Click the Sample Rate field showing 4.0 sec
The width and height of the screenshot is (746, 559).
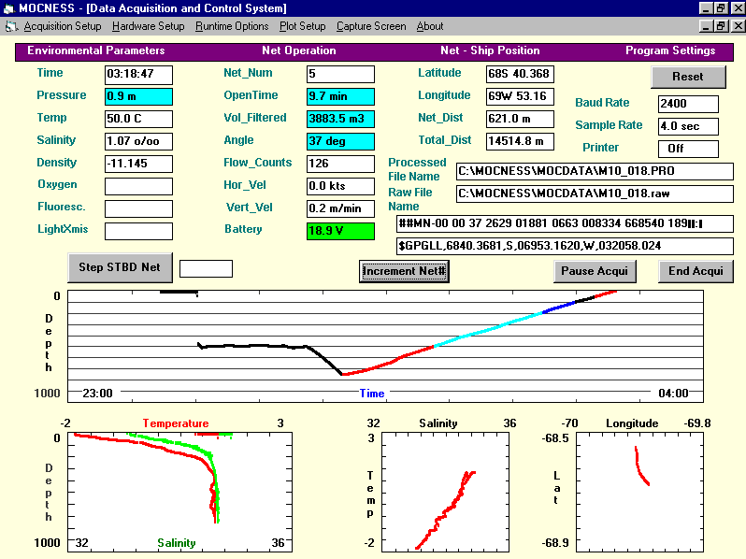point(688,126)
